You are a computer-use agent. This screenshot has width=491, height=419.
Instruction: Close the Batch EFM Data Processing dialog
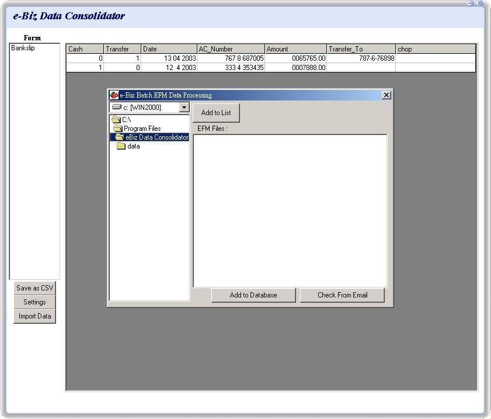pos(386,95)
